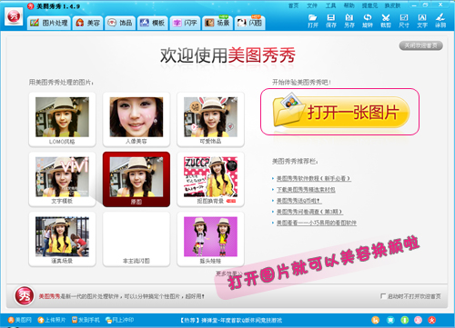This screenshot has width=455, height=328.
Task: Click the red 火 round icon in bottom bar
Action: pos(432,320)
